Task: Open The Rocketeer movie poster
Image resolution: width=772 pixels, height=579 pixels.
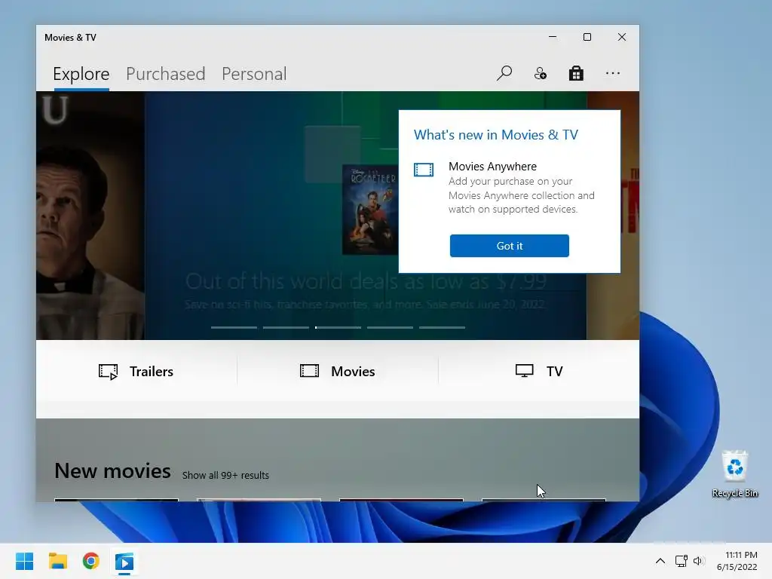Action: (x=370, y=210)
